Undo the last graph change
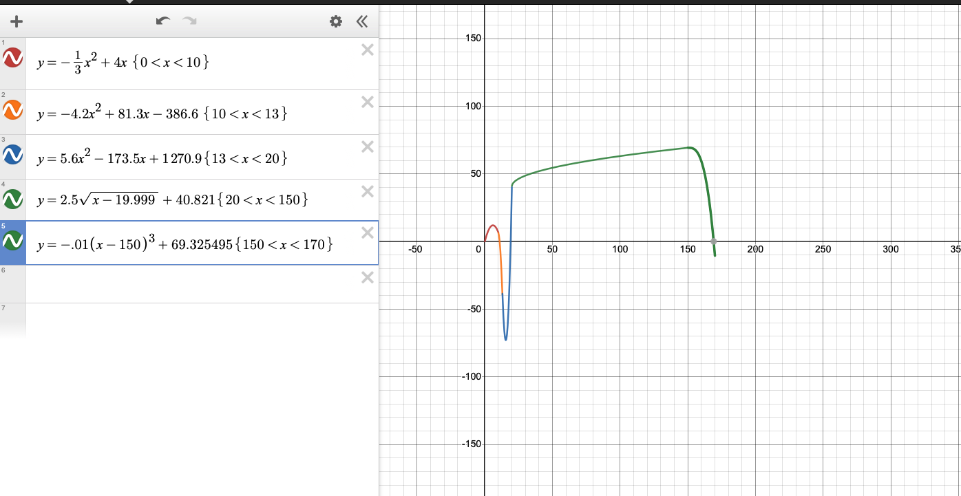Image resolution: width=961 pixels, height=496 pixels. 162,21
